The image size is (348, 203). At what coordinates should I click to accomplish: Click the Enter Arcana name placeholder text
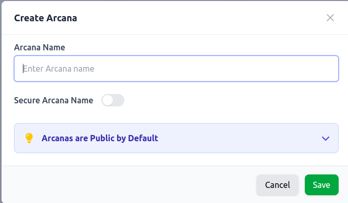(59, 69)
